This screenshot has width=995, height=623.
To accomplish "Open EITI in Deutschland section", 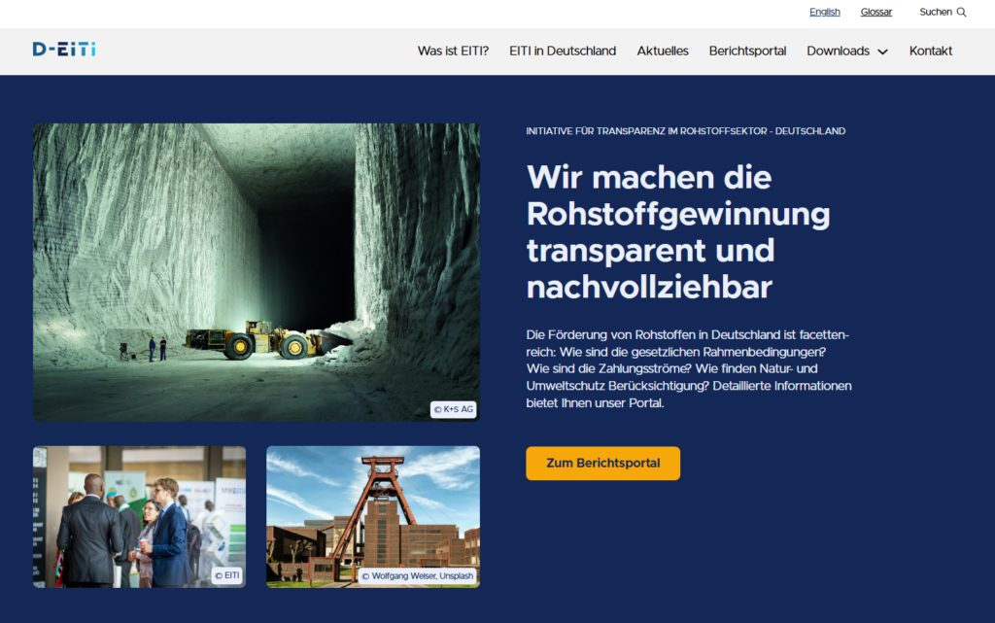I will 563,51.
